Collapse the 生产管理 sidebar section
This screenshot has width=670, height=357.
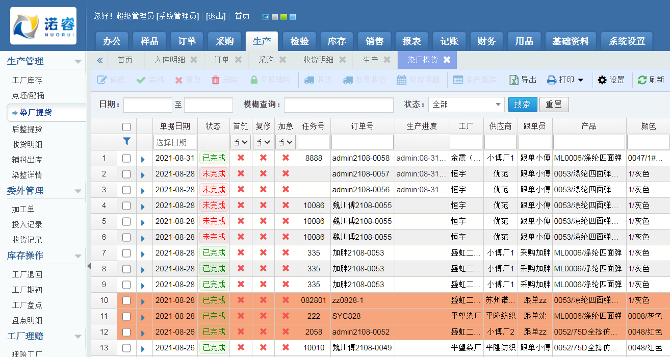(x=78, y=62)
